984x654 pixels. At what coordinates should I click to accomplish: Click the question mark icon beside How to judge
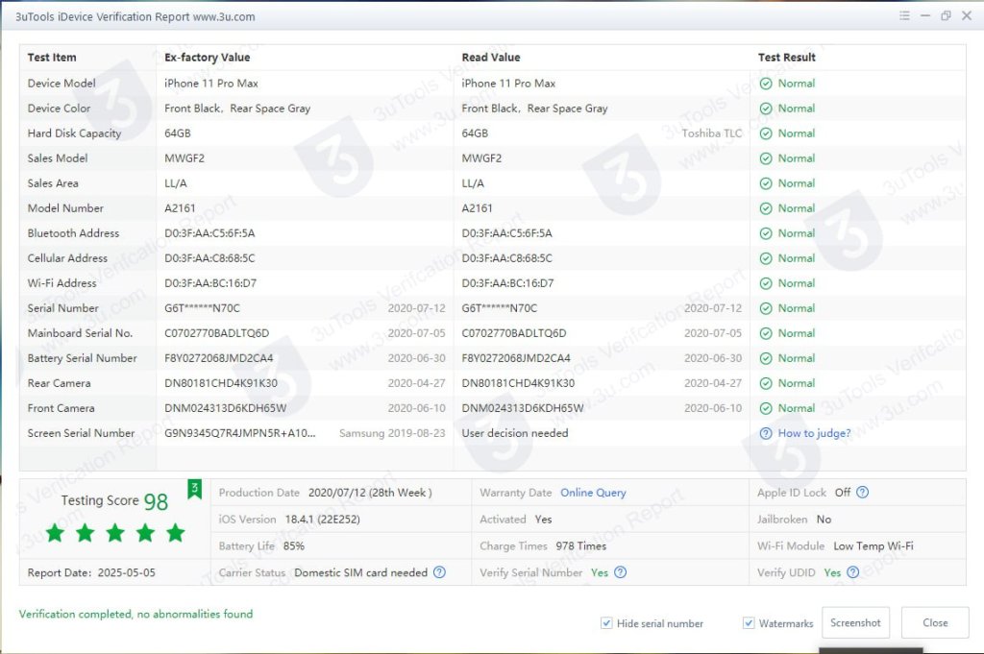pyautogui.click(x=766, y=433)
